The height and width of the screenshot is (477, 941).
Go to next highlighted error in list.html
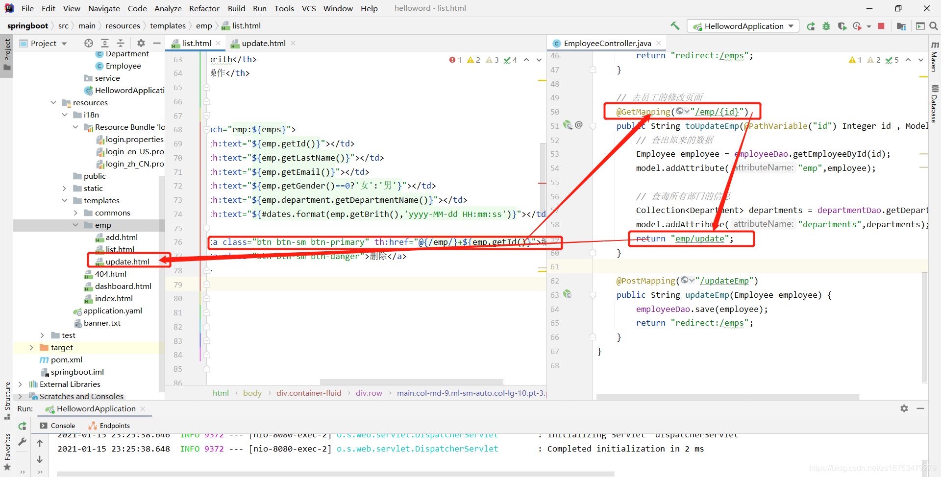coord(539,60)
